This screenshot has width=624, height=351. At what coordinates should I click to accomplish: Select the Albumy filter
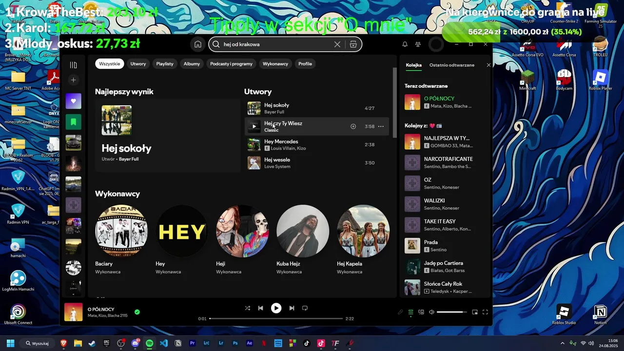192,64
